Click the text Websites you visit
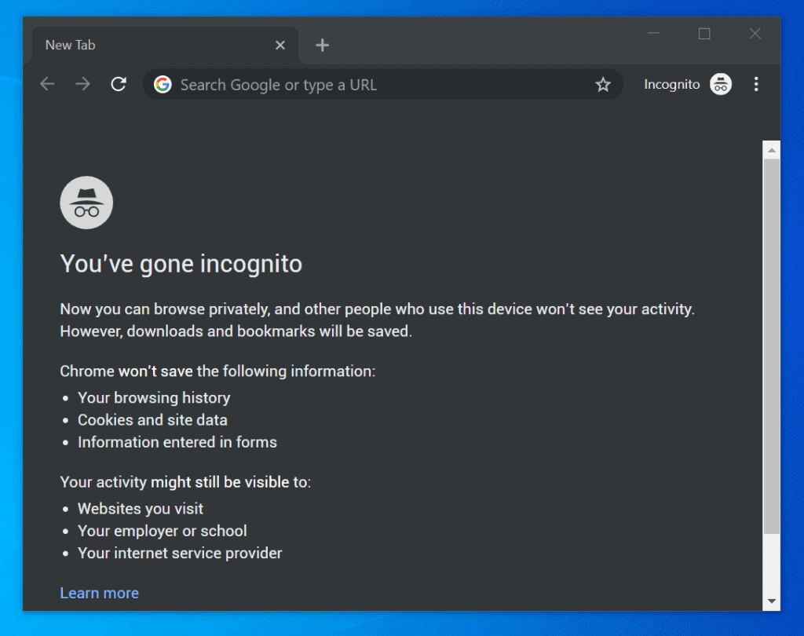This screenshot has height=636, width=804. pos(141,509)
